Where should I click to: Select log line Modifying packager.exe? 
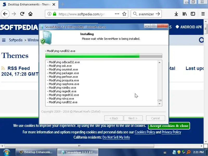[x=63, y=73]
